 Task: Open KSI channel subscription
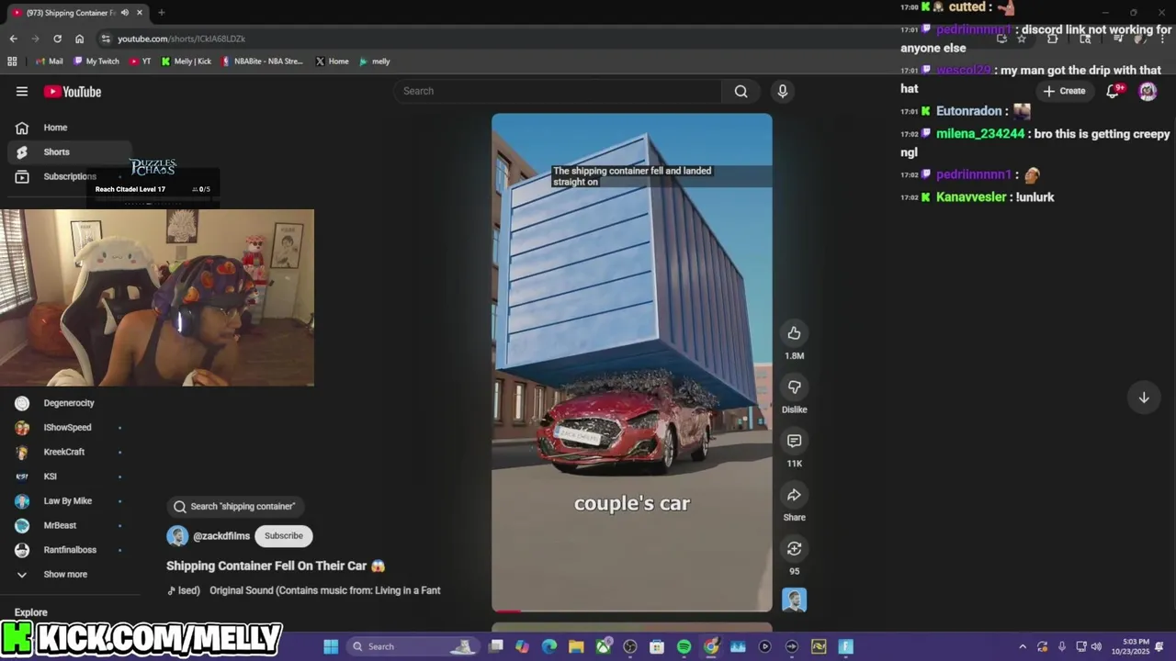coord(70,476)
